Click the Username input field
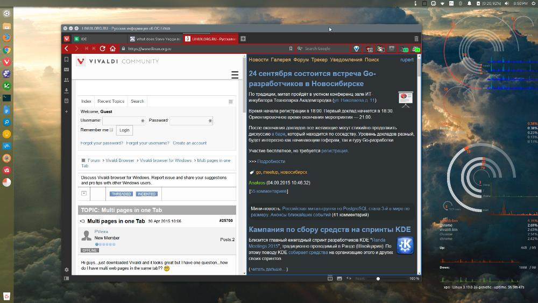Viewport: 538px width, 303px height. point(124,121)
